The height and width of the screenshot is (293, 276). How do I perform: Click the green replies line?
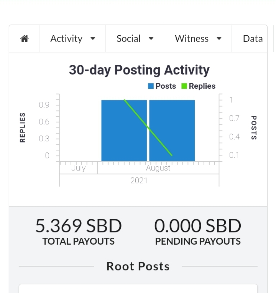pyautogui.click(x=148, y=127)
